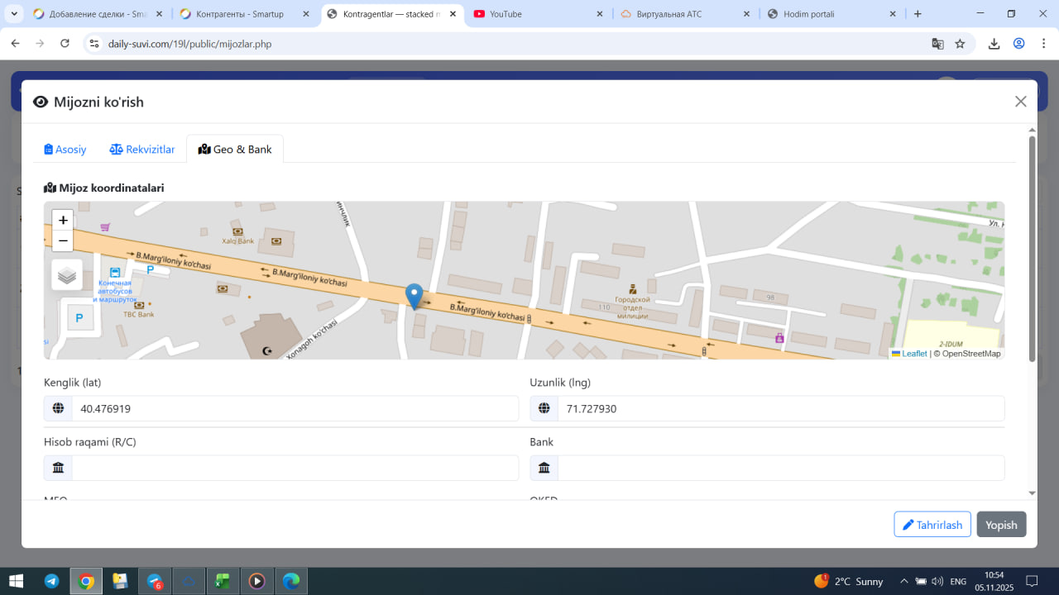Open the weather widget showing 2°C Sunny
The image size is (1059, 595).
pyautogui.click(x=849, y=581)
